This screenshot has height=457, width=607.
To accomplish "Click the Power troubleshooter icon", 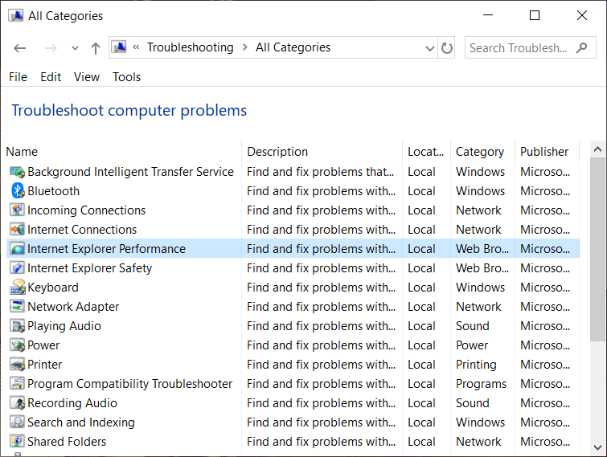I will (x=18, y=345).
